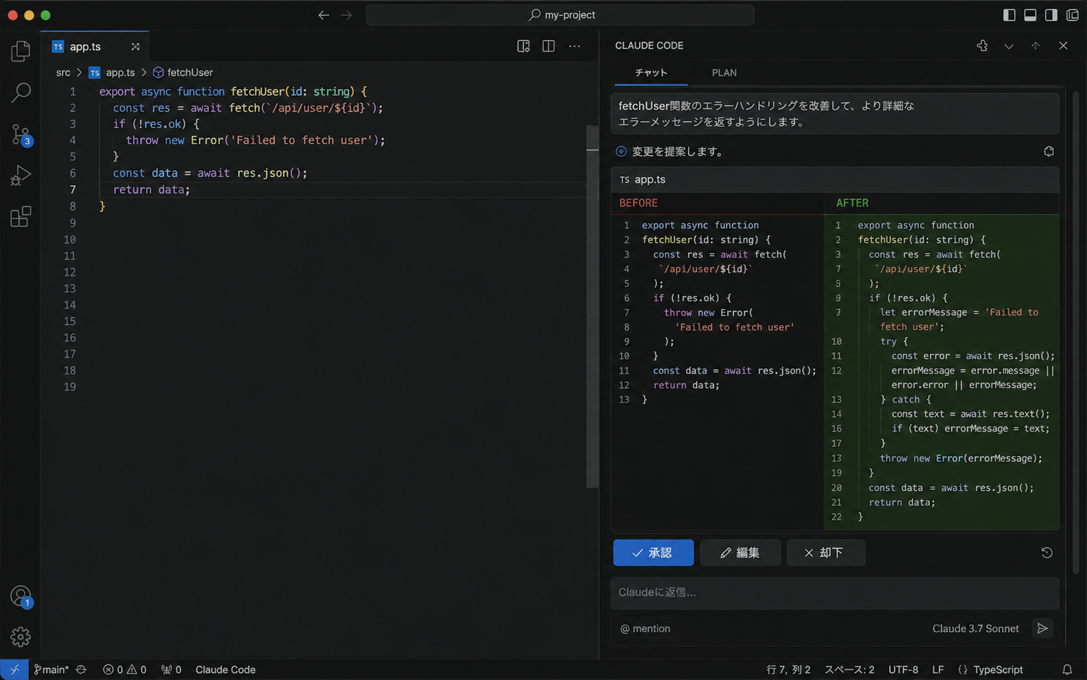Click the undo/revert icon beside 却下
This screenshot has width=1087, height=680.
(x=1047, y=552)
